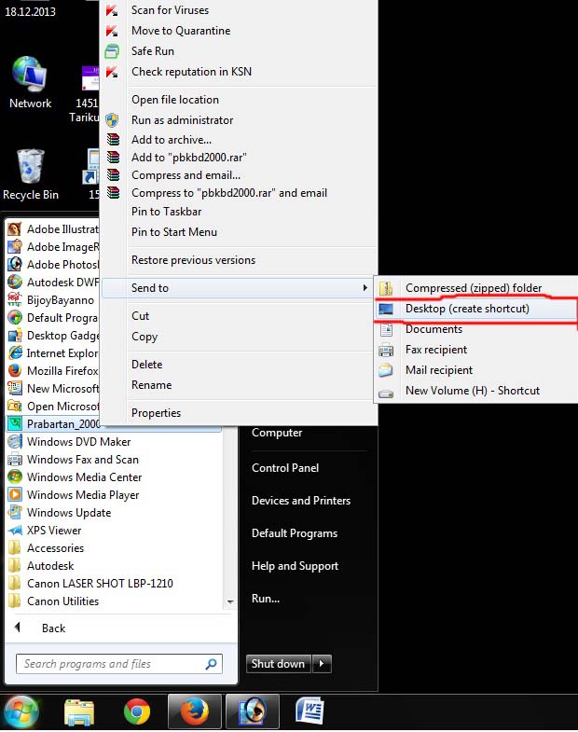This screenshot has height=732, width=578.
Task: Open Windows Explorer from taskbar
Action: (79, 712)
